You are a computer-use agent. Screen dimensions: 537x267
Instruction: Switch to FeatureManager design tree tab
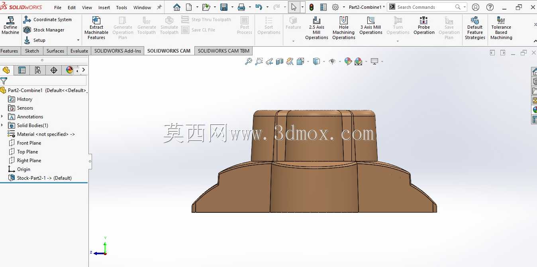pos(6,70)
